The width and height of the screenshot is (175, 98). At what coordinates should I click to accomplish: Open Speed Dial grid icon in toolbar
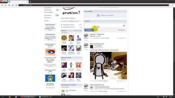pos(13,5)
